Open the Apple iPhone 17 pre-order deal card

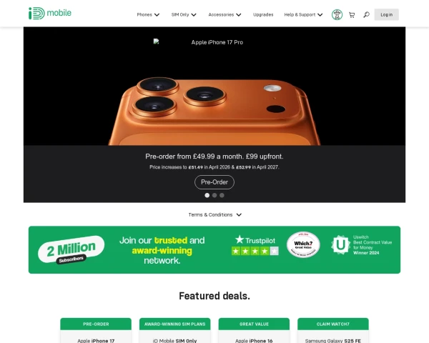[x=96, y=330]
